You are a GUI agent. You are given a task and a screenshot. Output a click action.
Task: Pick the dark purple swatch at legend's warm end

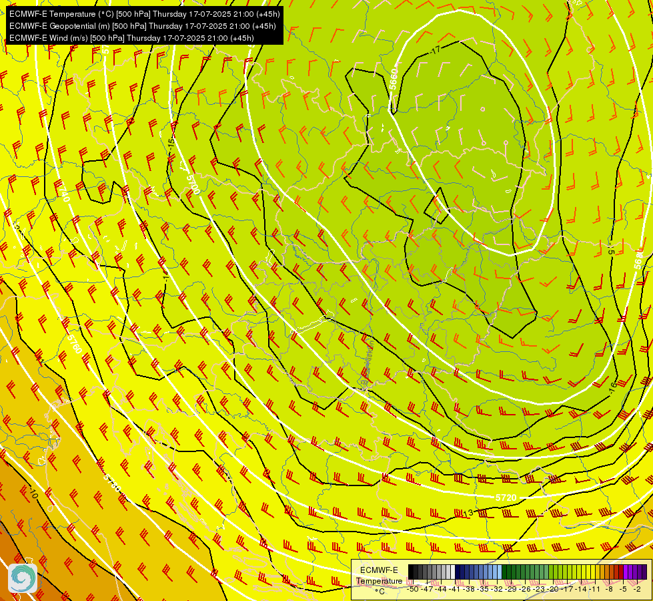point(644,572)
